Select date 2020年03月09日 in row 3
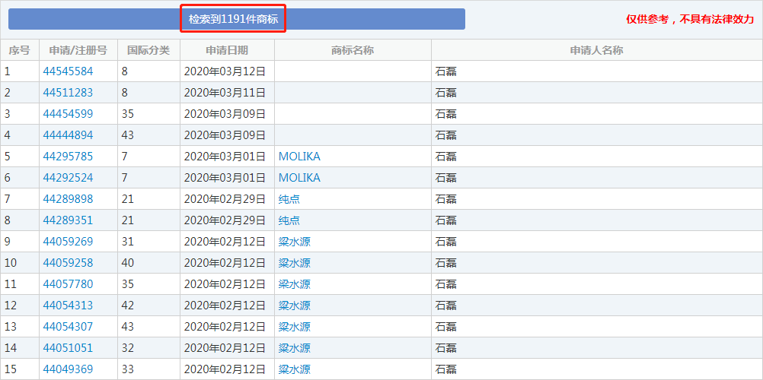The image size is (763, 380). pyautogui.click(x=225, y=114)
